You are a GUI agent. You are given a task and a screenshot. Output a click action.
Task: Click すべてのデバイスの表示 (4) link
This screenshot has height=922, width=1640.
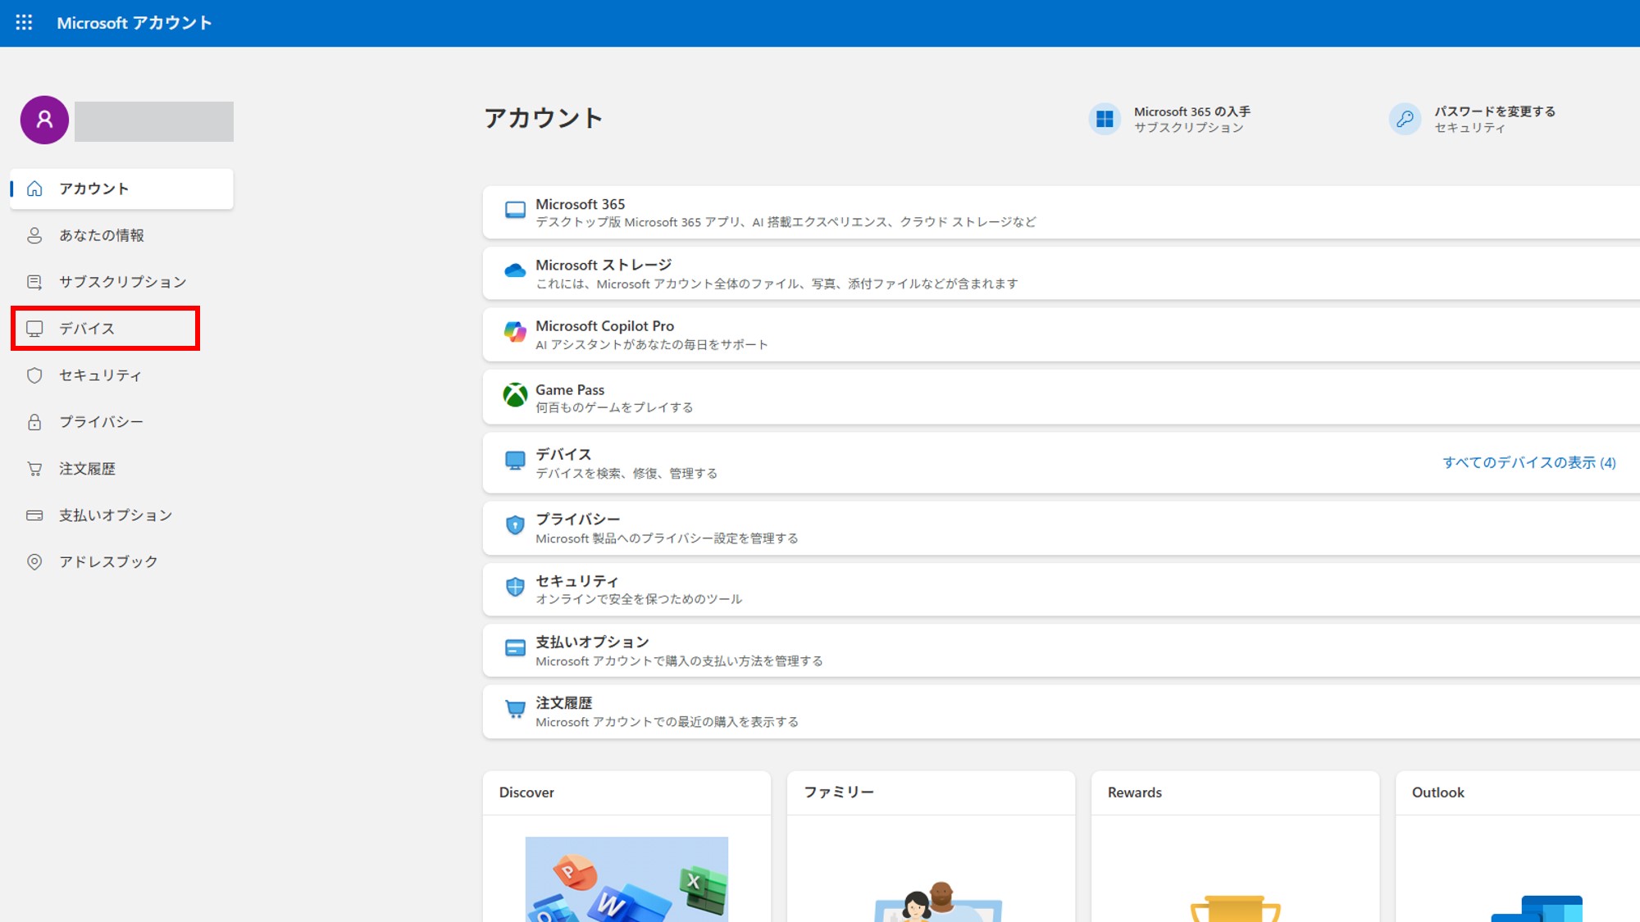pyautogui.click(x=1529, y=462)
